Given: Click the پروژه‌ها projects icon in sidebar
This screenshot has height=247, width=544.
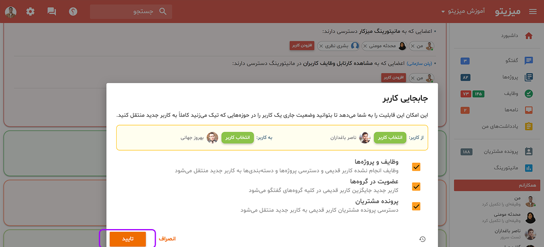Looking at the screenshot, I should coord(529,77).
